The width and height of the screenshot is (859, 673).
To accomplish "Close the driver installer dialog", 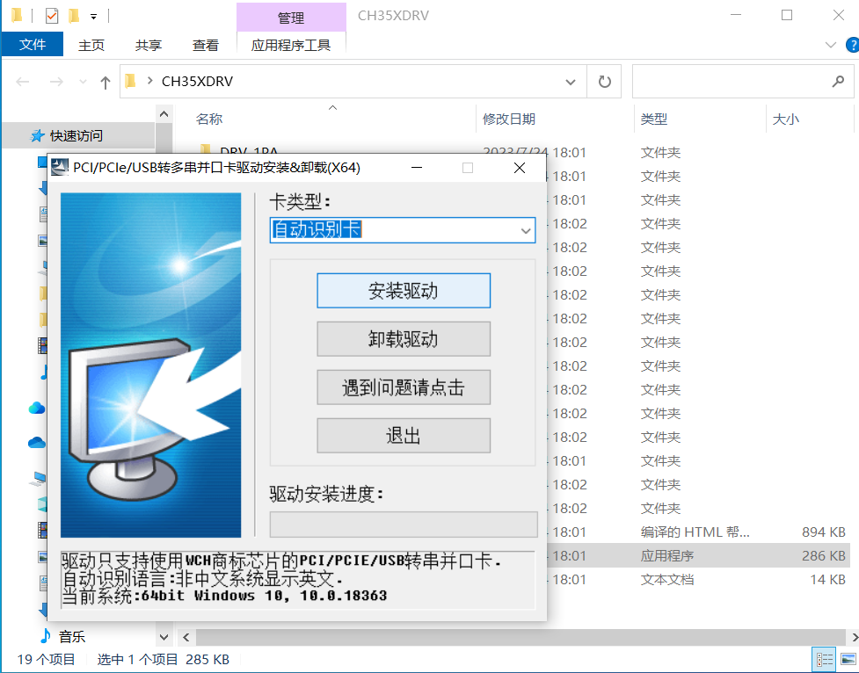I will click(x=520, y=168).
